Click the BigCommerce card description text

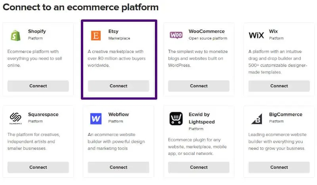click(277, 142)
